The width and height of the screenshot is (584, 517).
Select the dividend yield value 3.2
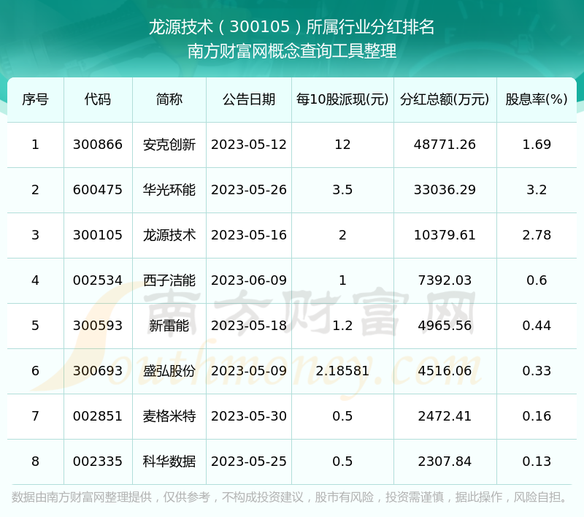[537, 190]
